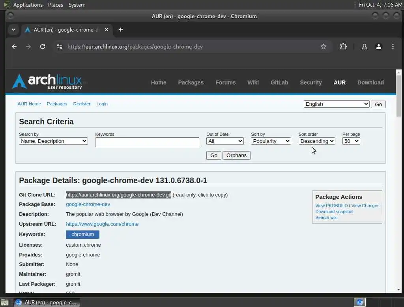This screenshot has width=404, height=307.
Task: Open a new browser tab
Action: pyautogui.click(x=121, y=30)
